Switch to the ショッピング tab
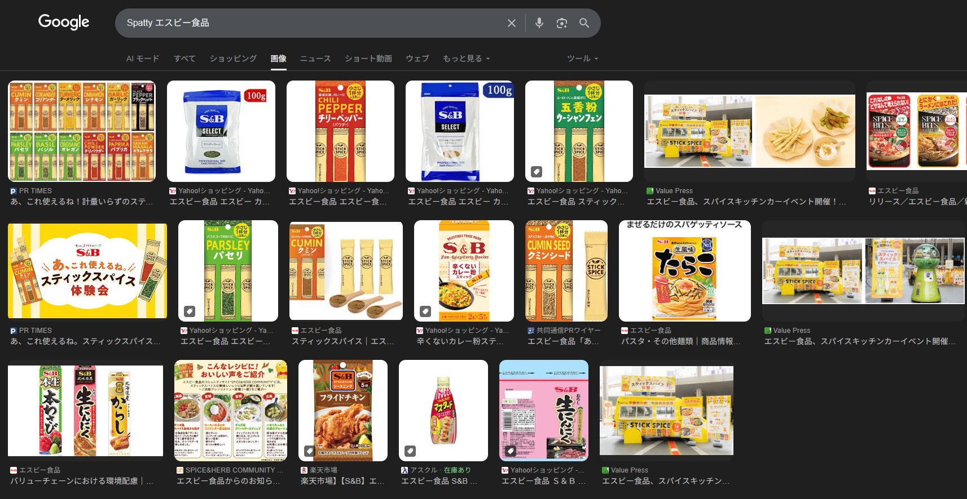Screen dimensions: 967x499 pyautogui.click(x=233, y=59)
